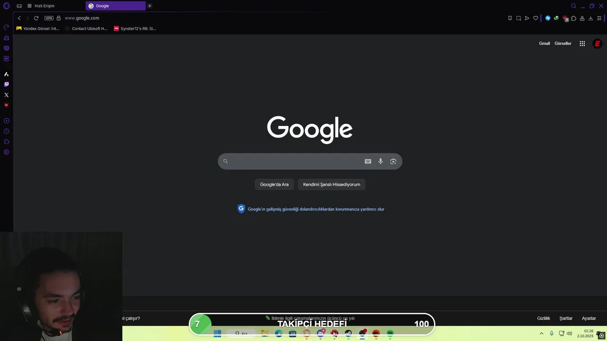Image resolution: width=607 pixels, height=341 pixels.
Task: Open History clock icon in sidebar
Action: pos(6,131)
